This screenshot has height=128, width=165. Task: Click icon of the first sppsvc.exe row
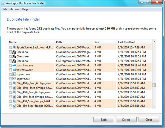14,74
